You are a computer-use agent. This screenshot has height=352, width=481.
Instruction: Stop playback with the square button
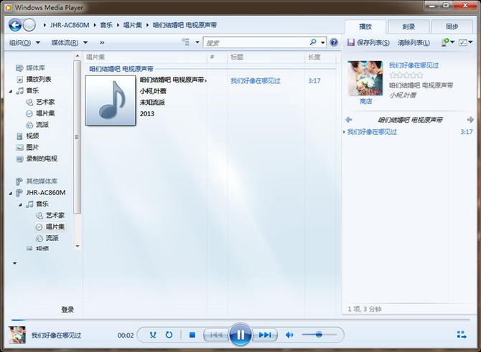click(x=192, y=335)
